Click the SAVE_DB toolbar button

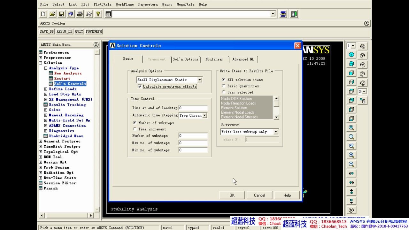coord(47,31)
